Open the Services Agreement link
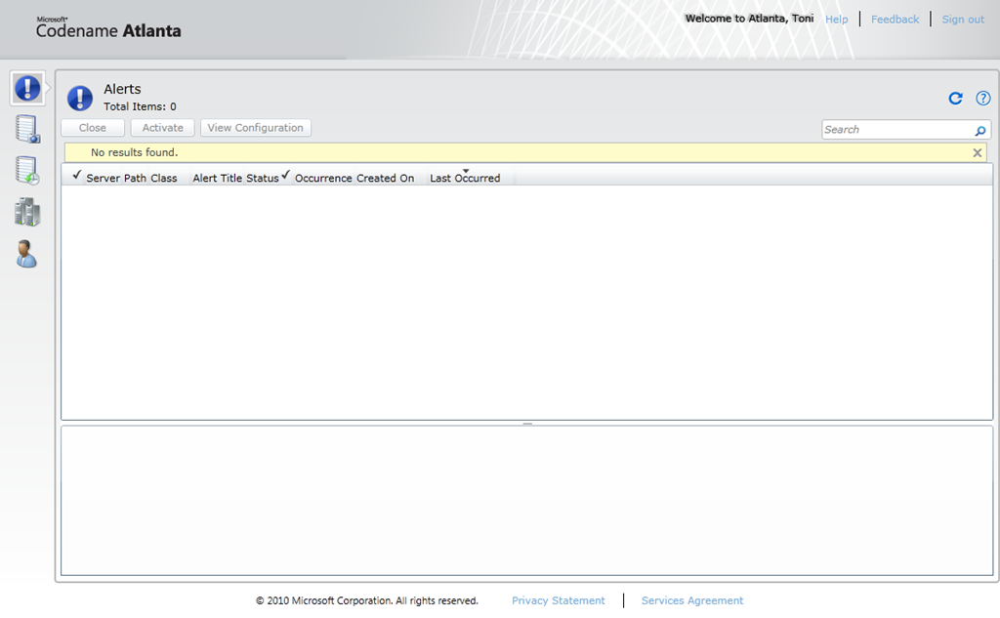 [692, 600]
